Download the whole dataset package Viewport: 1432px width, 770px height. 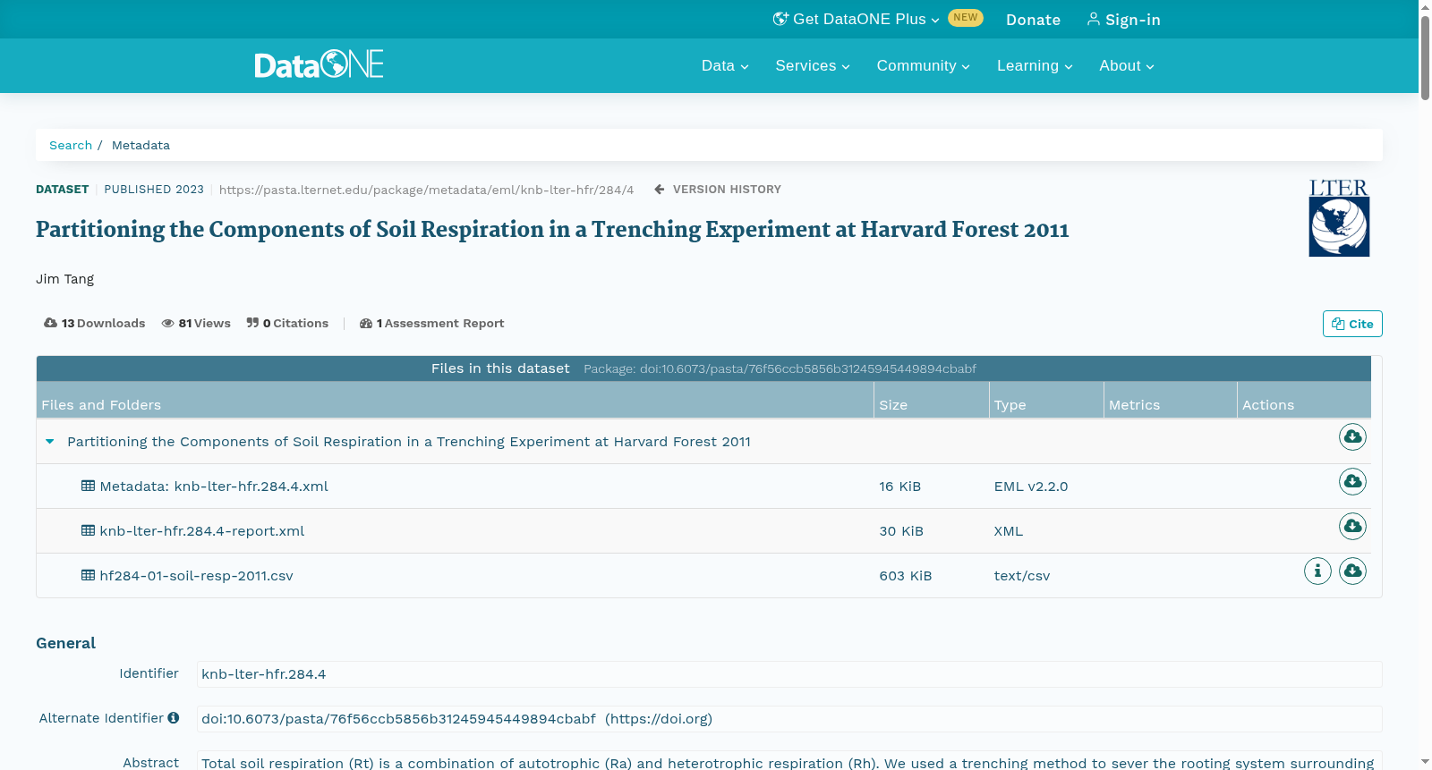1352,436
